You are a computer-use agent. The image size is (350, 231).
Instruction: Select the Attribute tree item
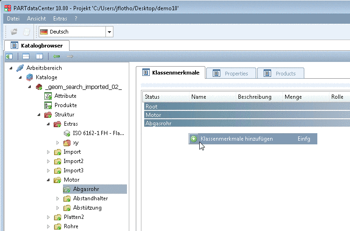pos(65,96)
